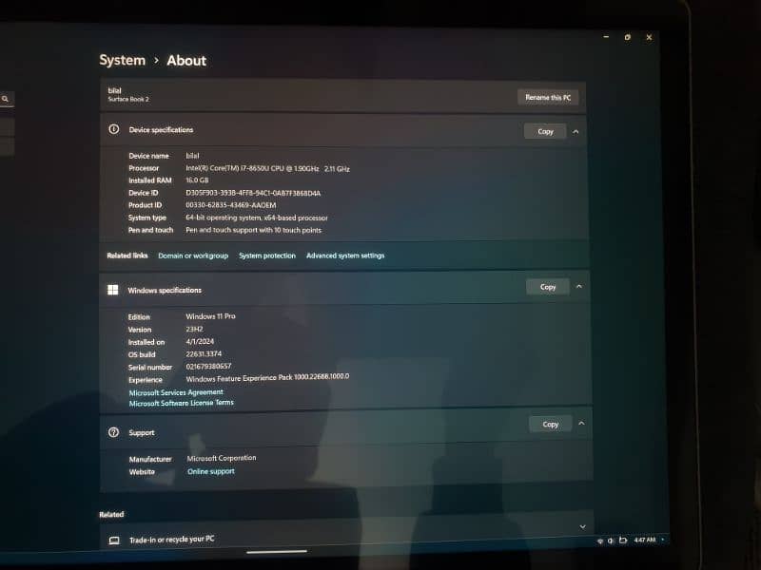Copy the Windows specifications

tap(548, 286)
